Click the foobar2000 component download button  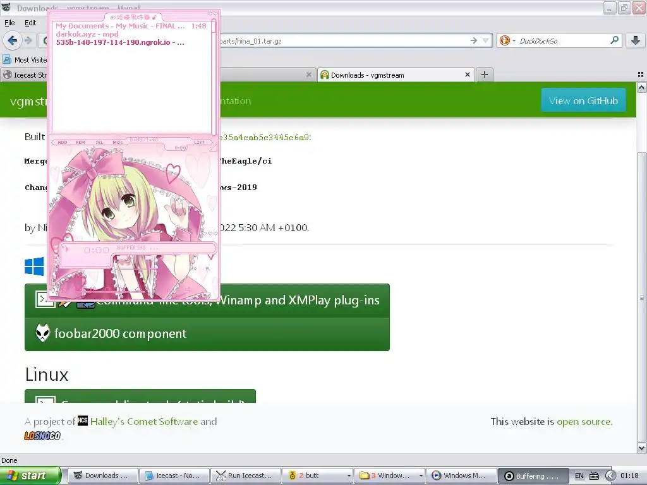pyautogui.click(x=207, y=333)
